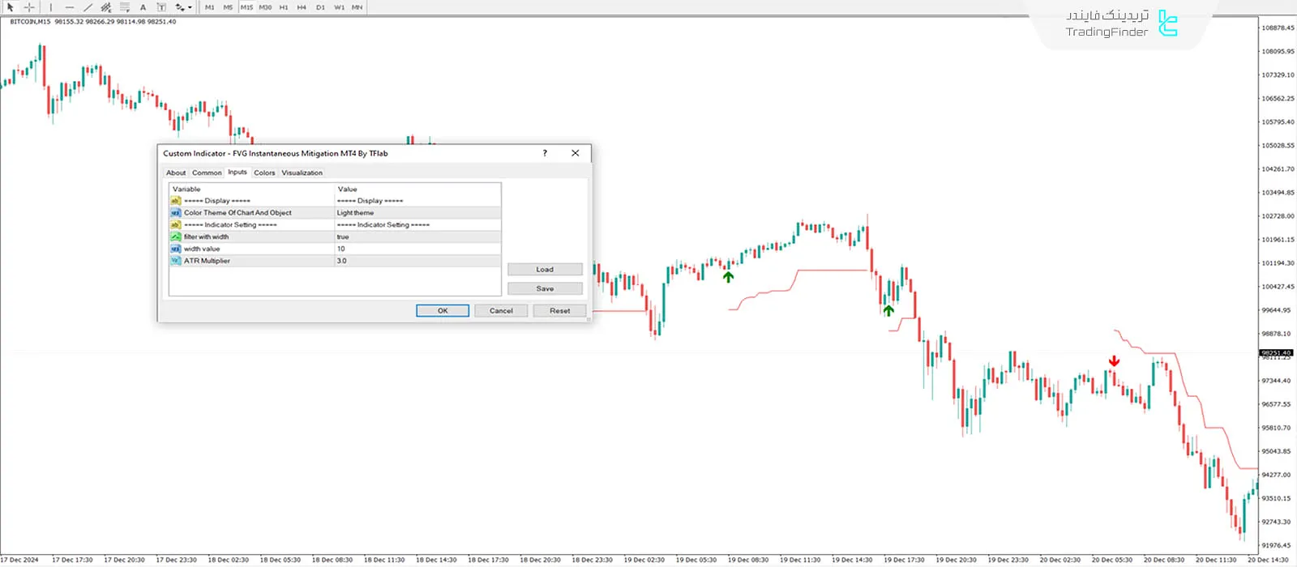
Task: Click the OK button
Action: tap(443, 311)
